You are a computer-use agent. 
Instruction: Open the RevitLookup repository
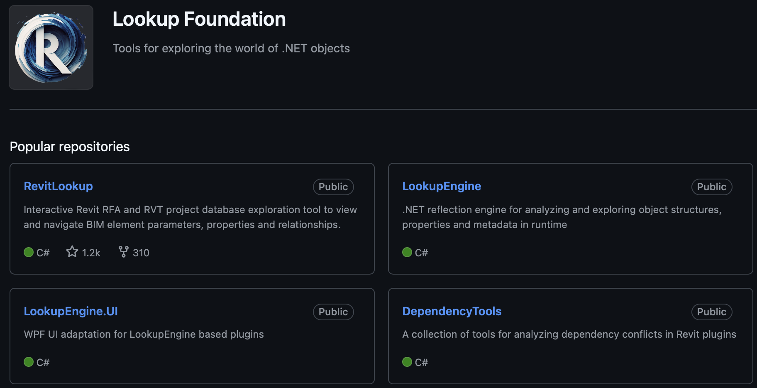[58, 186]
